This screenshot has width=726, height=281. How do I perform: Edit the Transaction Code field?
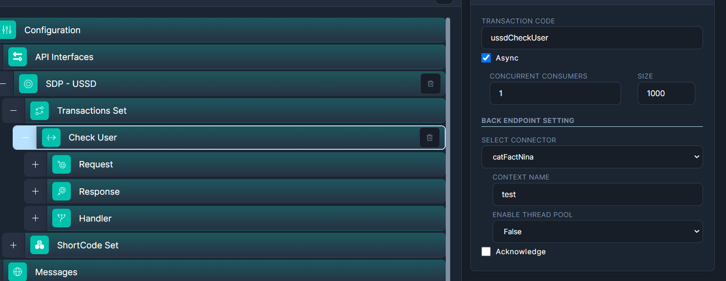[592, 38]
